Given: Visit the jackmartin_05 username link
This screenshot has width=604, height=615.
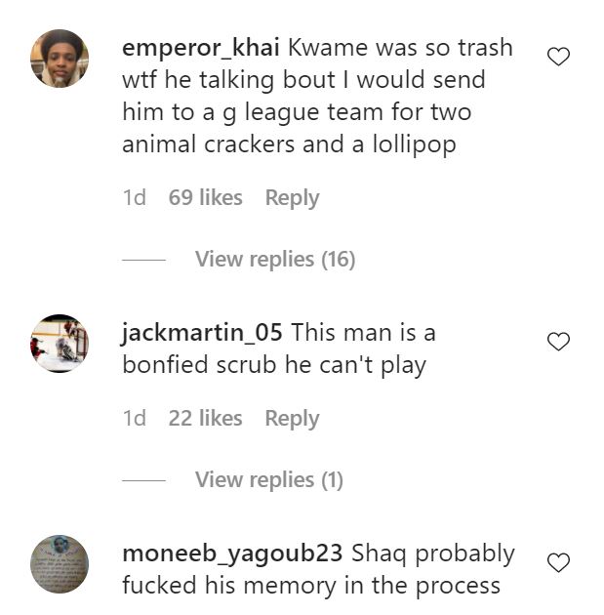Looking at the screenshot, I should [202, 332].
